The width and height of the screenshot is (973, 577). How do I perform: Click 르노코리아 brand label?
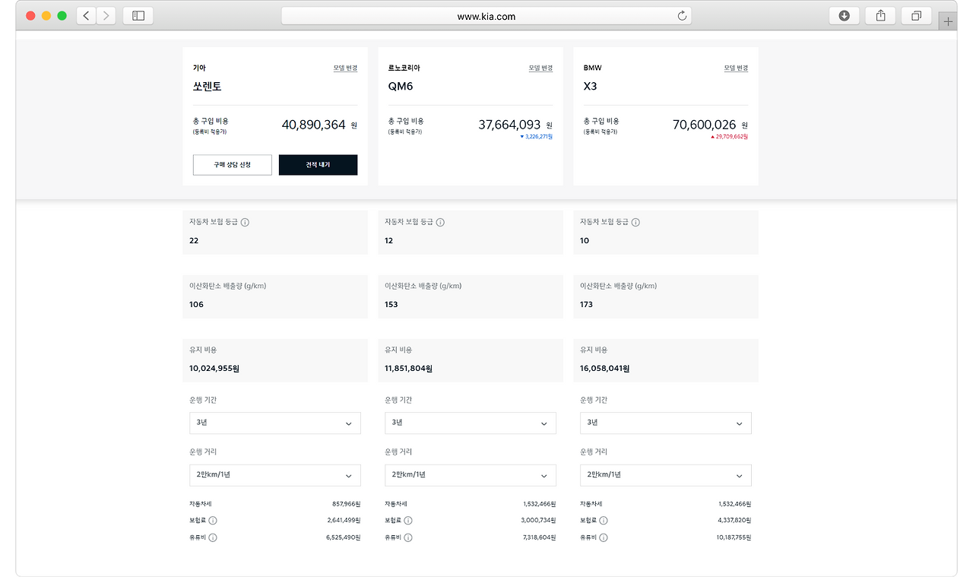(404, 68)
